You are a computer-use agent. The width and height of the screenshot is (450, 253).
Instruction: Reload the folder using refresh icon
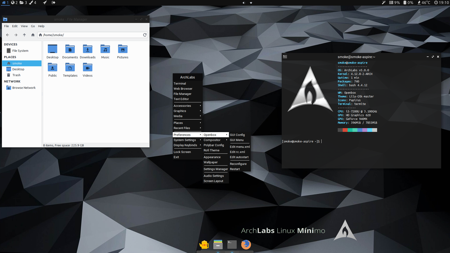145,35
